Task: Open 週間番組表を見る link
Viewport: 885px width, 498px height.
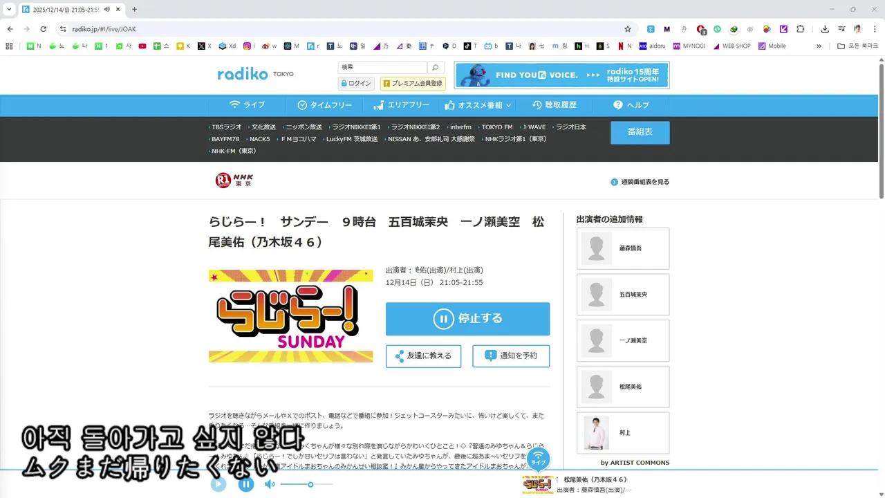Action: [640, 182]
